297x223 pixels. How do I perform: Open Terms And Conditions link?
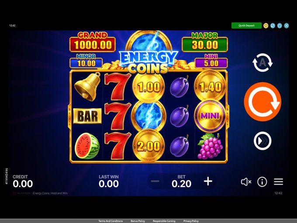pyautogui.click(x=111, y=221)
